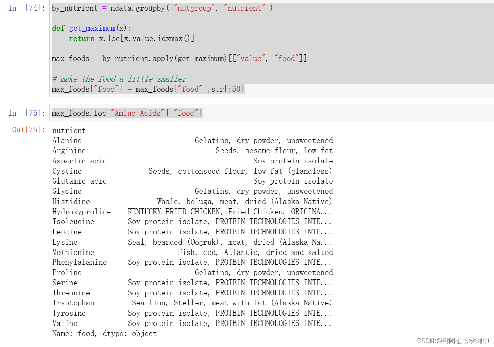Select the Lysine row label
Viewport: 494px width, 347px height.
(65, 242)
